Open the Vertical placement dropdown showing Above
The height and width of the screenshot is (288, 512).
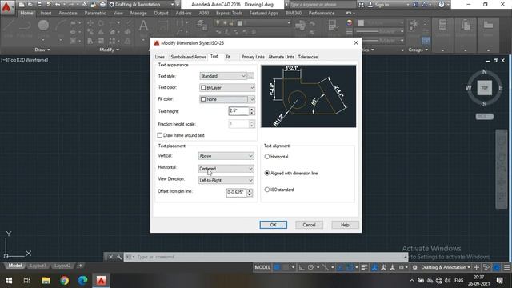tap(226, 156)
